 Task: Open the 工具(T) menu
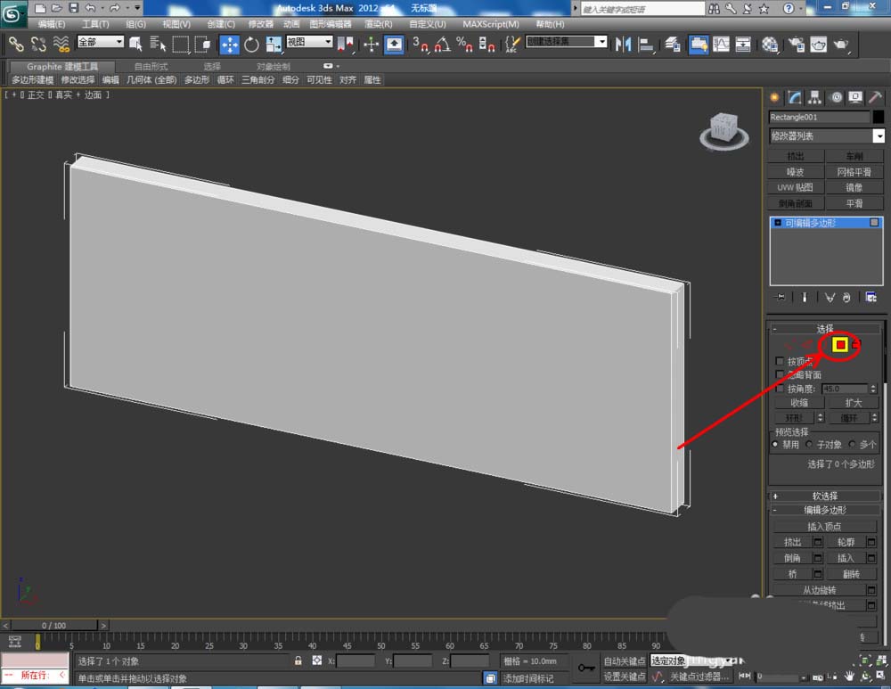click(x=95, y=24)
